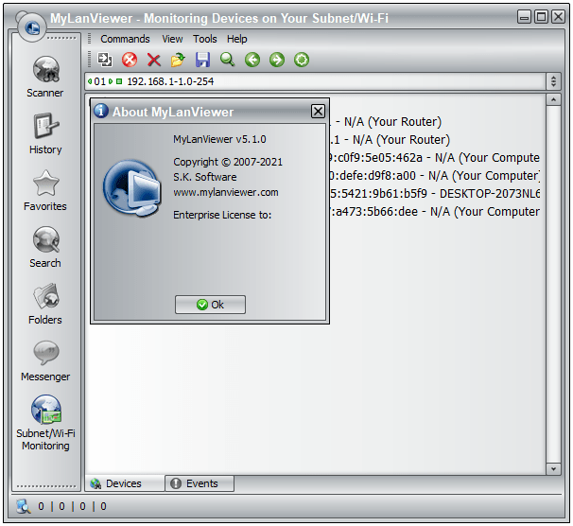Maximize the MyLanViewer main window
The width and height of the screenshot is (573, 526).
[541, 17]
